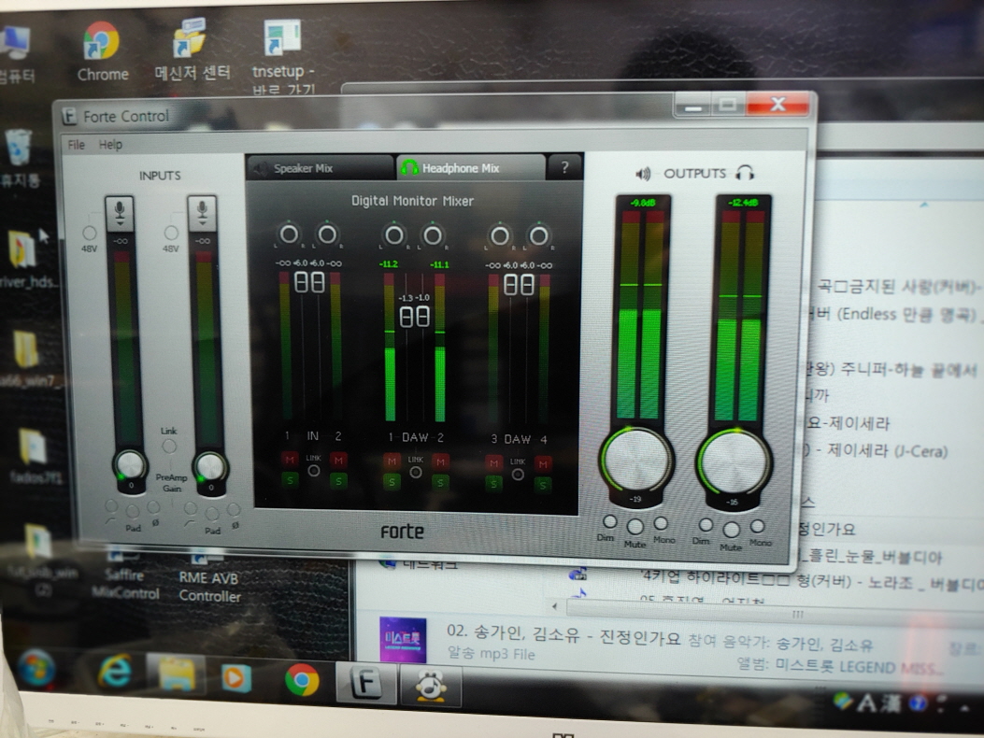
Task: Open the Help menu in Forte Control
Action: [x=110, y=145]
